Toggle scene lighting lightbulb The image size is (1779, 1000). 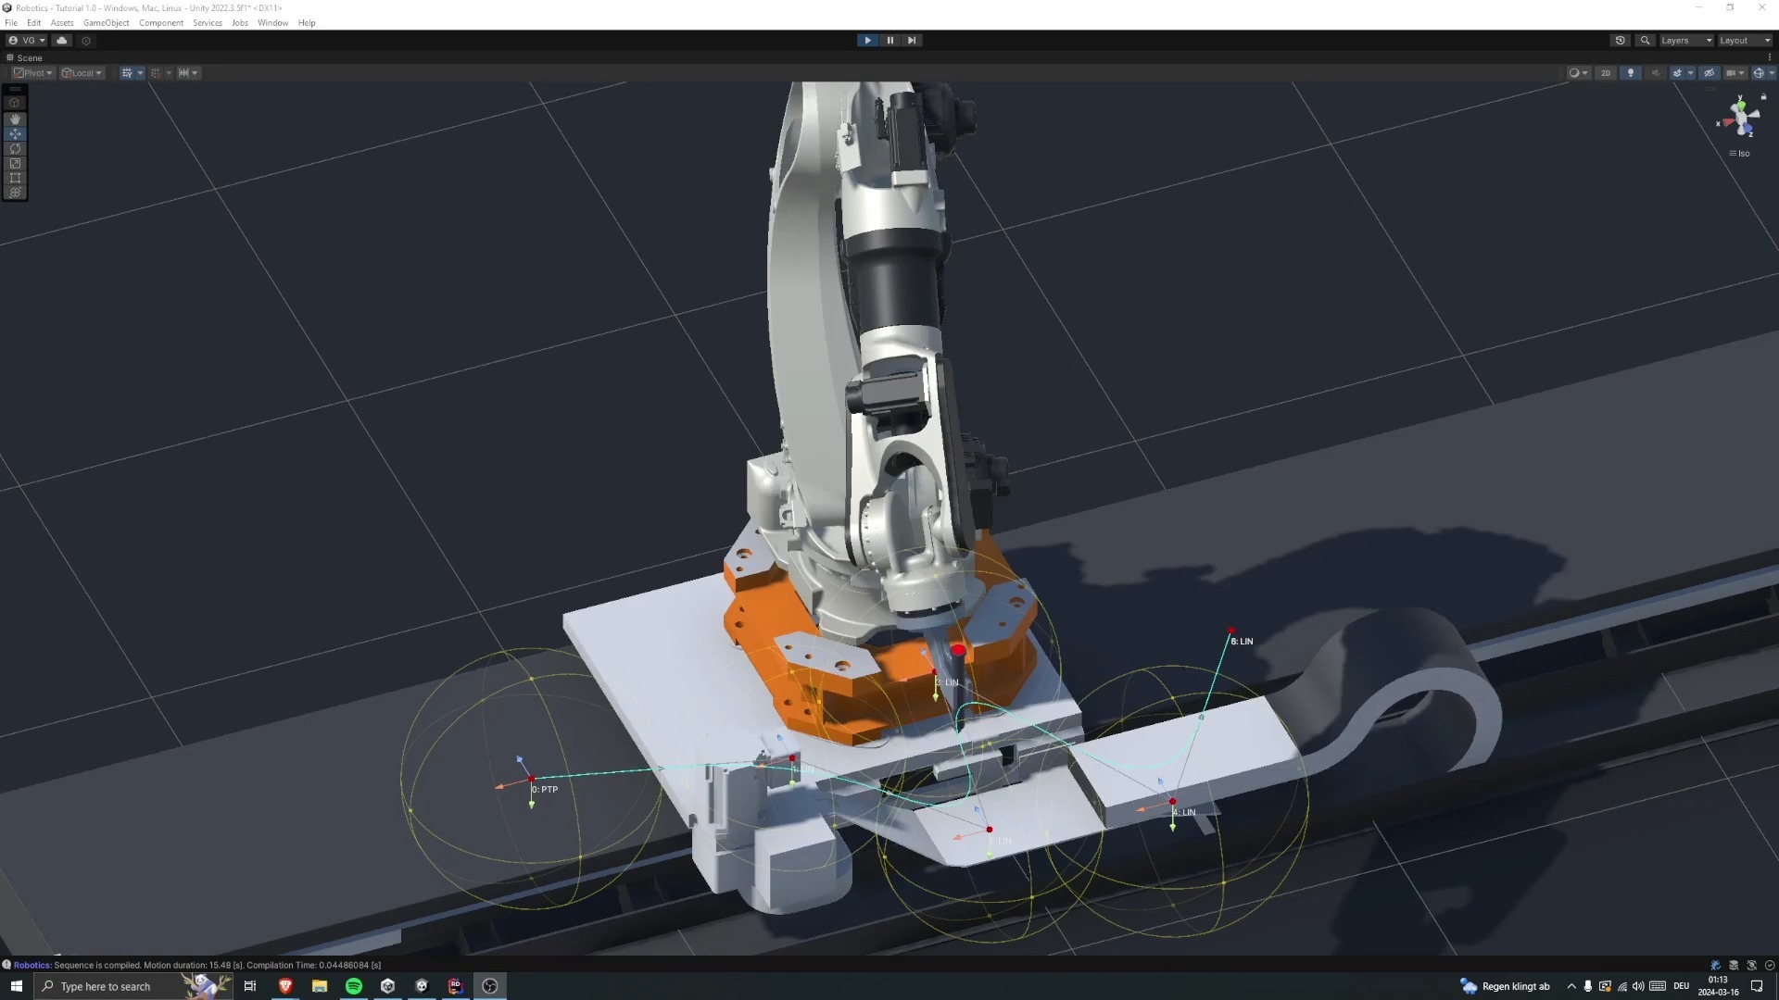(x=1631, y=73)
